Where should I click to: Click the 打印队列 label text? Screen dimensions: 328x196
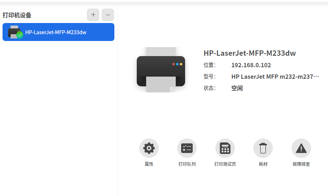187,164
